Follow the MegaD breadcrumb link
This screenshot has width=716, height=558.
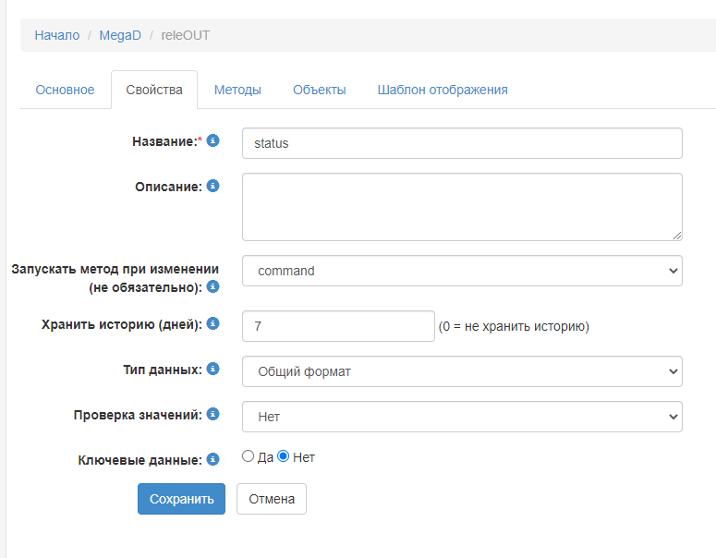coord(118,35)
